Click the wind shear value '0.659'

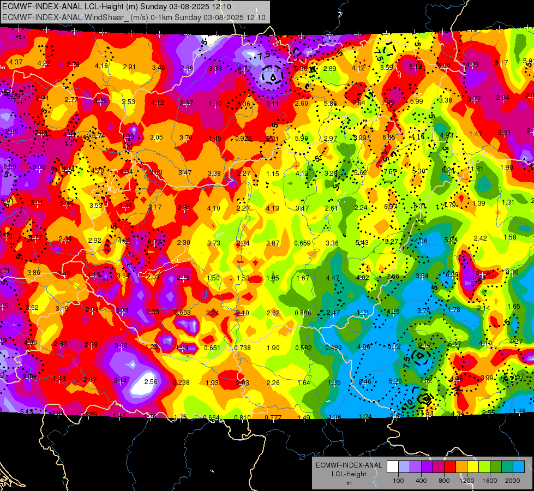(x=302, y=243)
